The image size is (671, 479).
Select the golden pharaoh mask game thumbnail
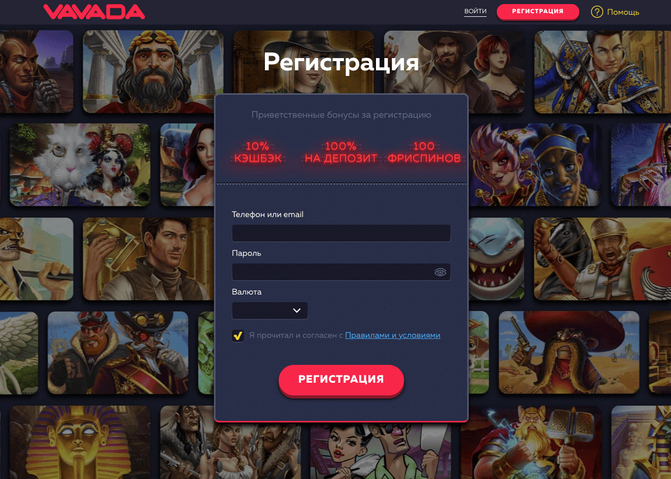pyautogui.click(x=80, y=442)
